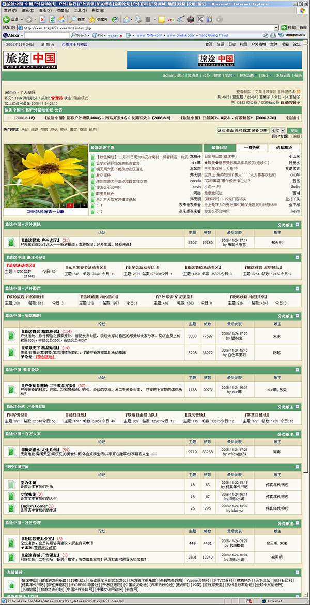Viewport: 310px width, 605px height.
Task: Open the 系统设置 link
Action: coord(283,75)
